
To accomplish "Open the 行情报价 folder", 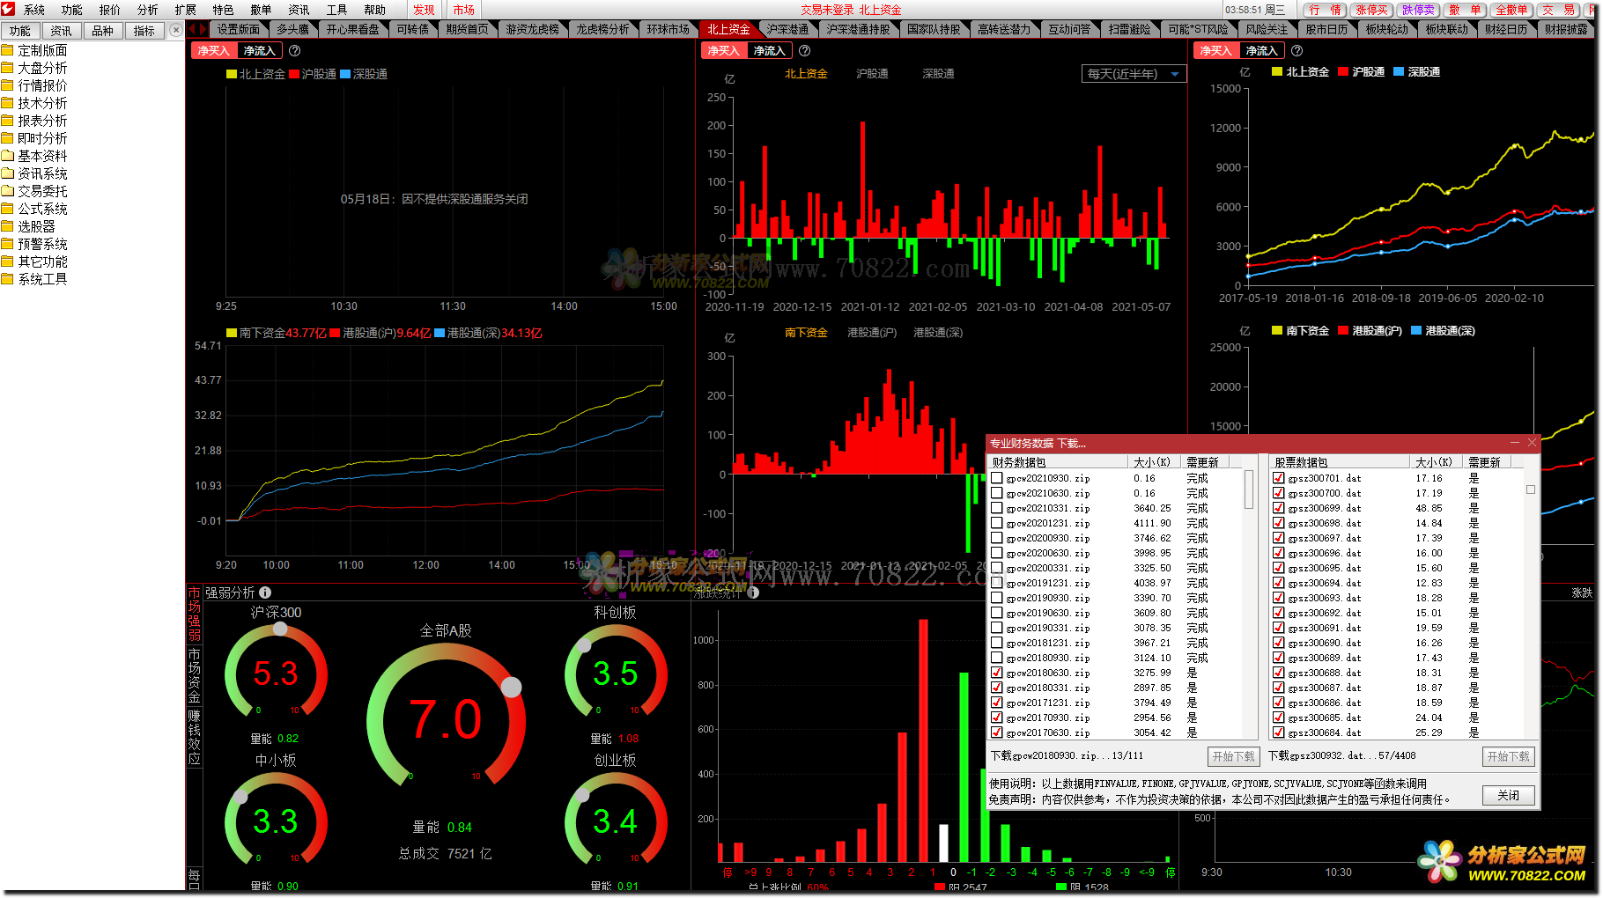I will click(34, 85).
